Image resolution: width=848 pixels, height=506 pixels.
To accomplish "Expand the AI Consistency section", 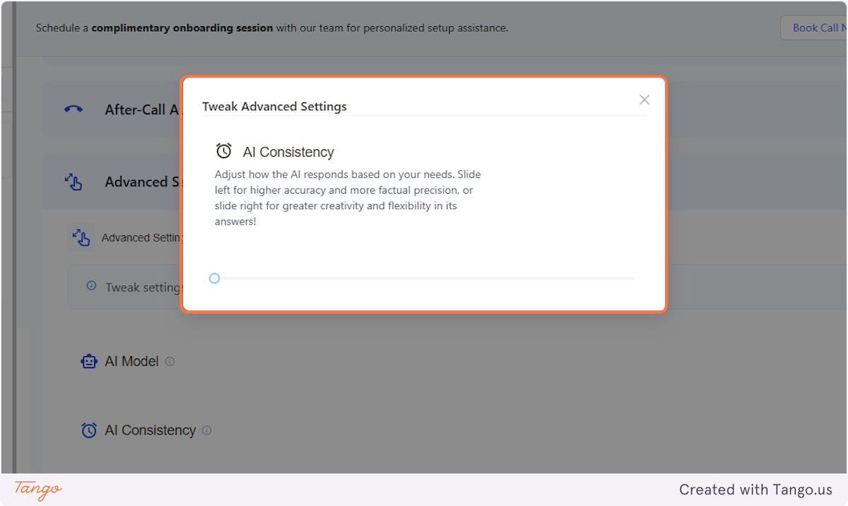I will point(150,430).
